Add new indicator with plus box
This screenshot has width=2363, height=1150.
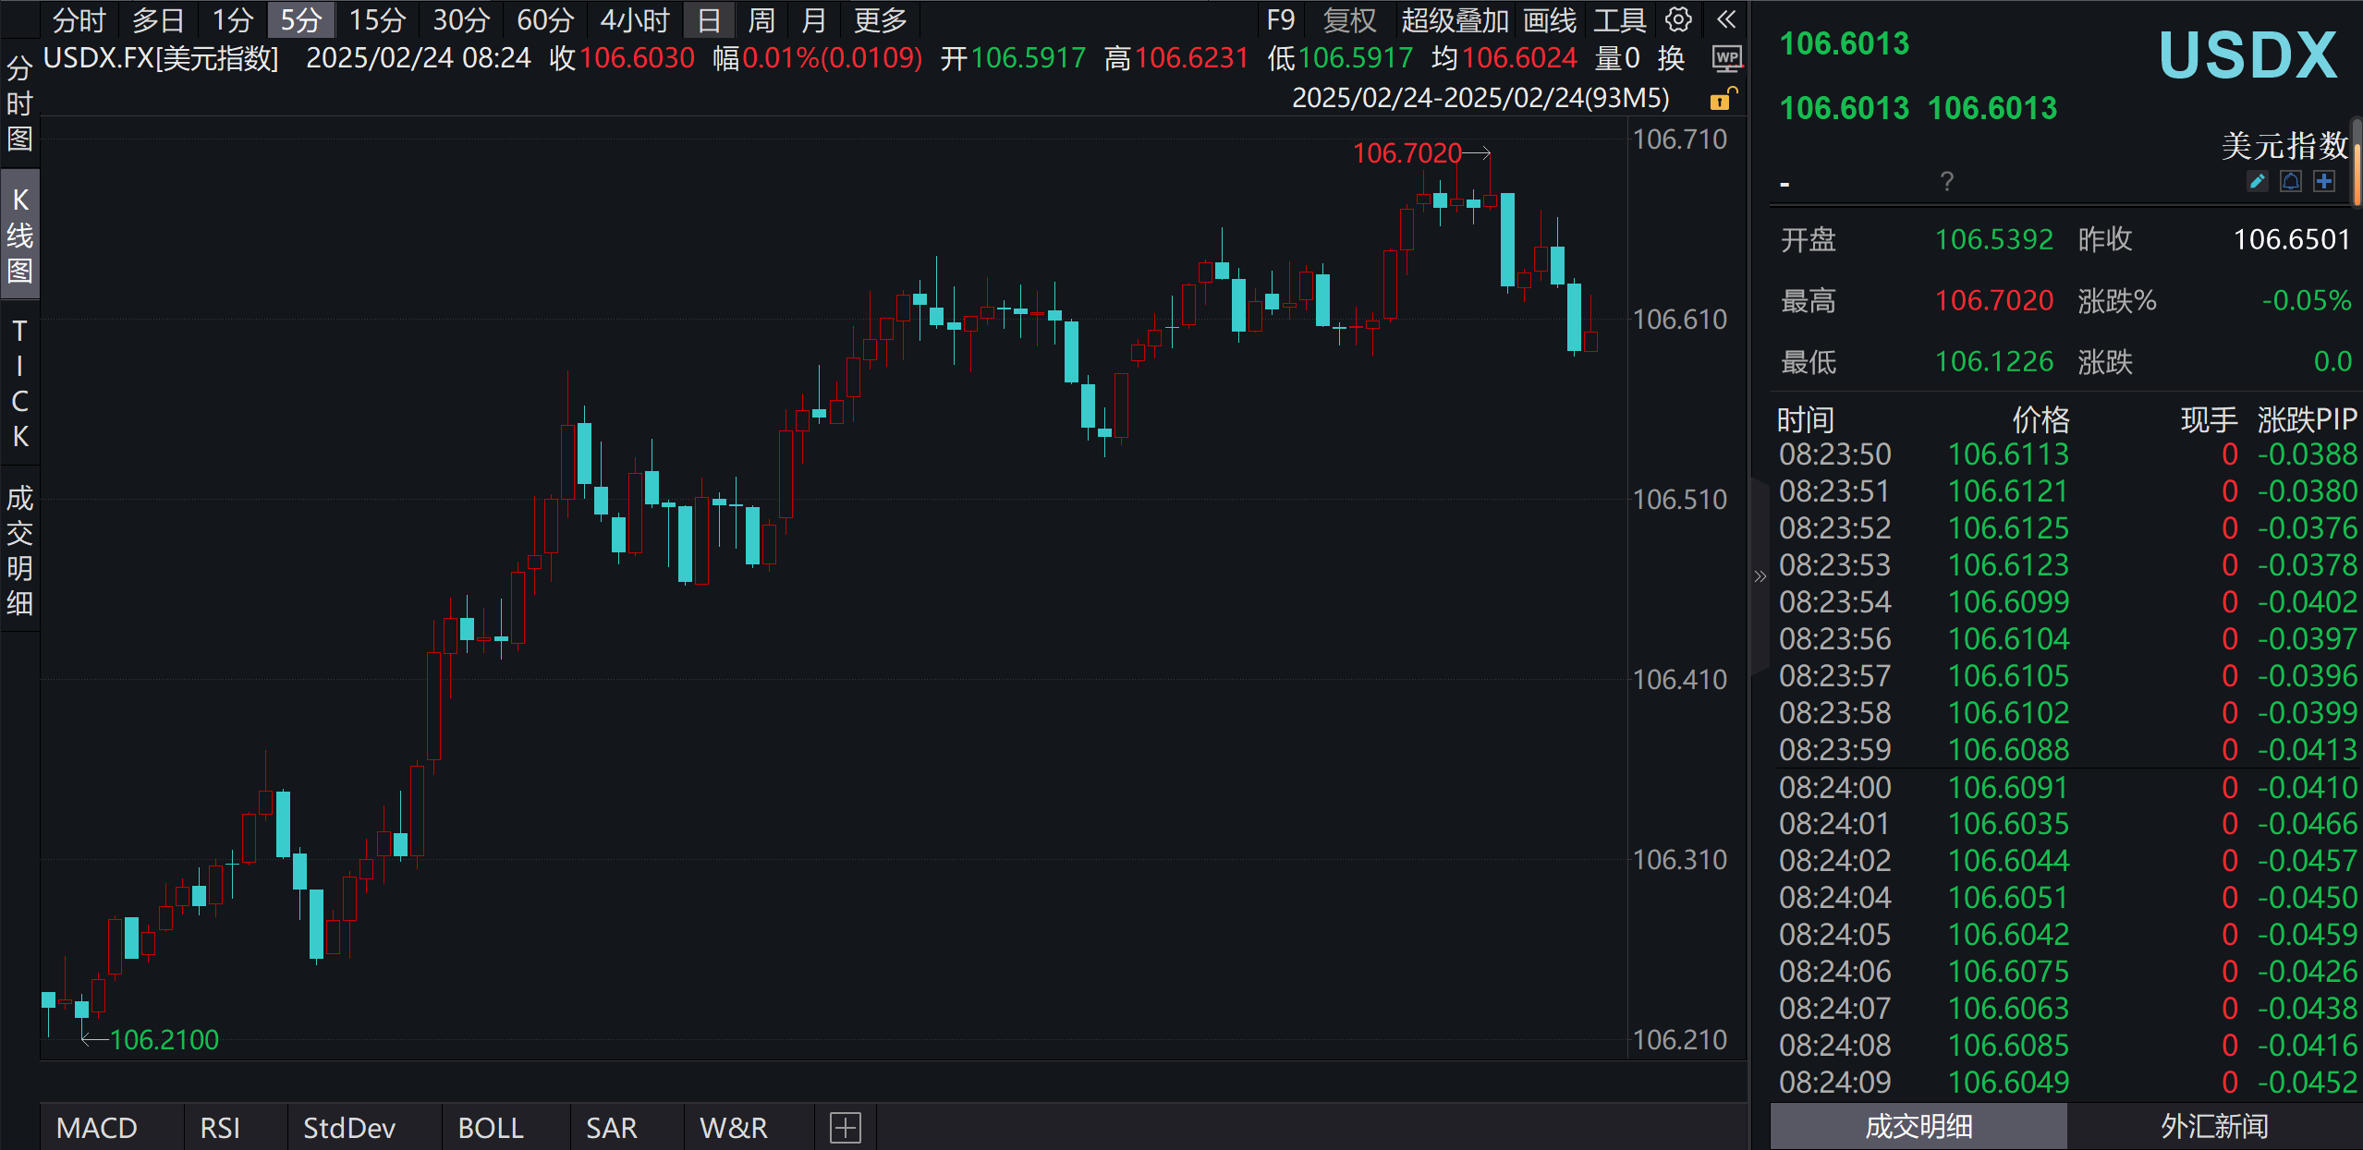coord(845,1127)
